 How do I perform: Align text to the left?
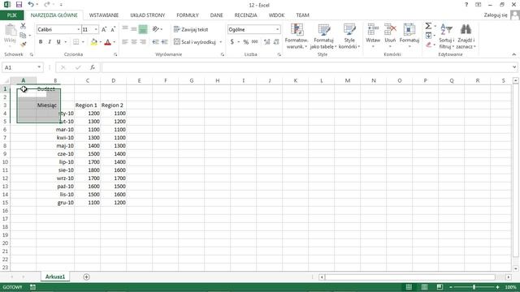pyautogui.click(x=125, y=42)
